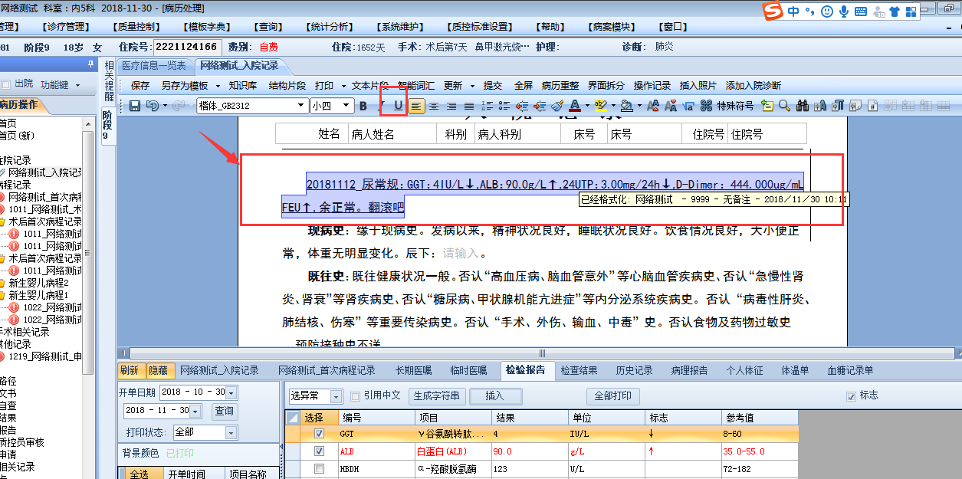This screenshot has width=962, height=479.
Task: Grow font size icon
Action: (x=653, y=106)
